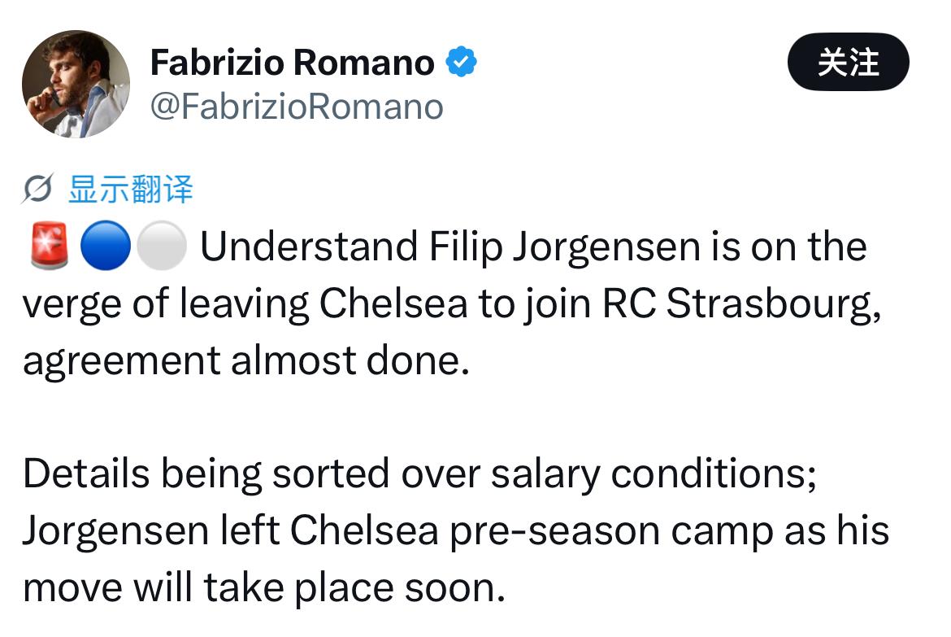Click the words "to join" in tweet

click(x=534, y=303)
